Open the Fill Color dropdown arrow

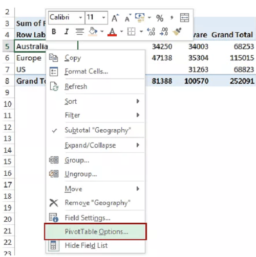coord(102,32)
